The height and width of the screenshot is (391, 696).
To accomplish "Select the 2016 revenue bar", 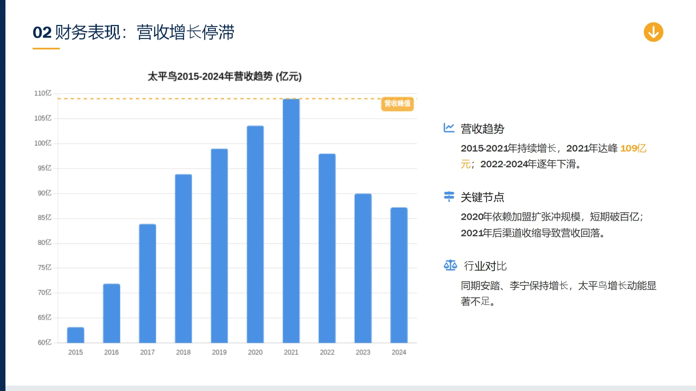I will tap(111, 313).
